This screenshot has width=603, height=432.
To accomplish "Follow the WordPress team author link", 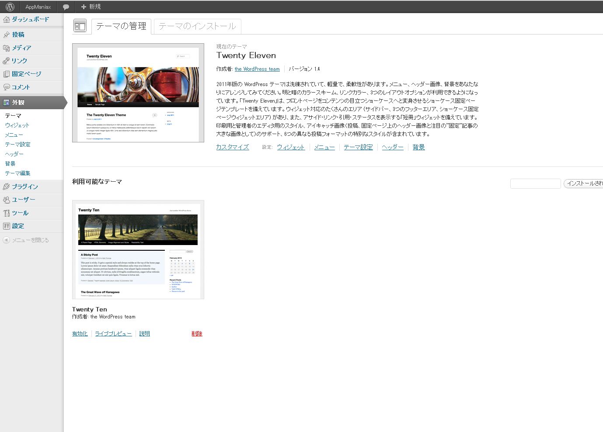I will click(x=257, y=69).
